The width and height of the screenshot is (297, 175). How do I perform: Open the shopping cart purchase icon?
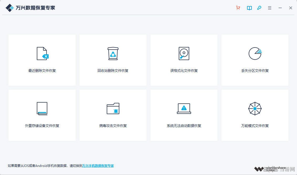click(x=238, y=8)
